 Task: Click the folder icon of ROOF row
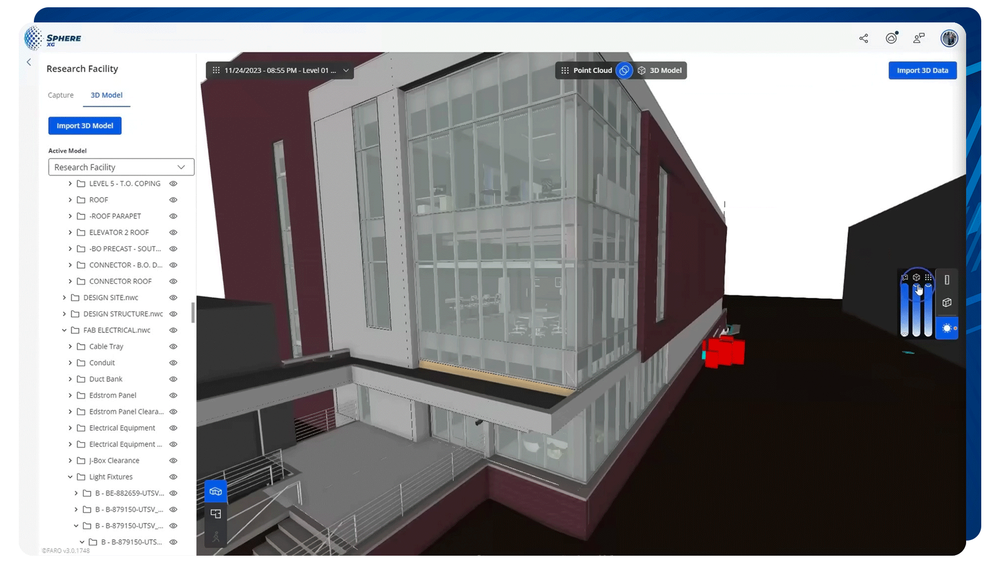[x=81, y=200]
